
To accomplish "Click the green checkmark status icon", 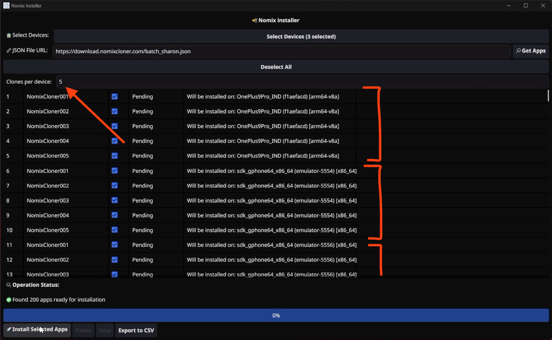I will tap(9, 300).
